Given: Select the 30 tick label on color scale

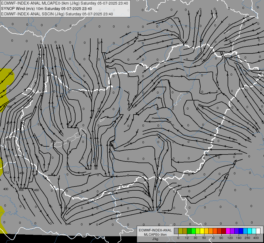Looking at the screenshot, I should click(x=196, y=238).
